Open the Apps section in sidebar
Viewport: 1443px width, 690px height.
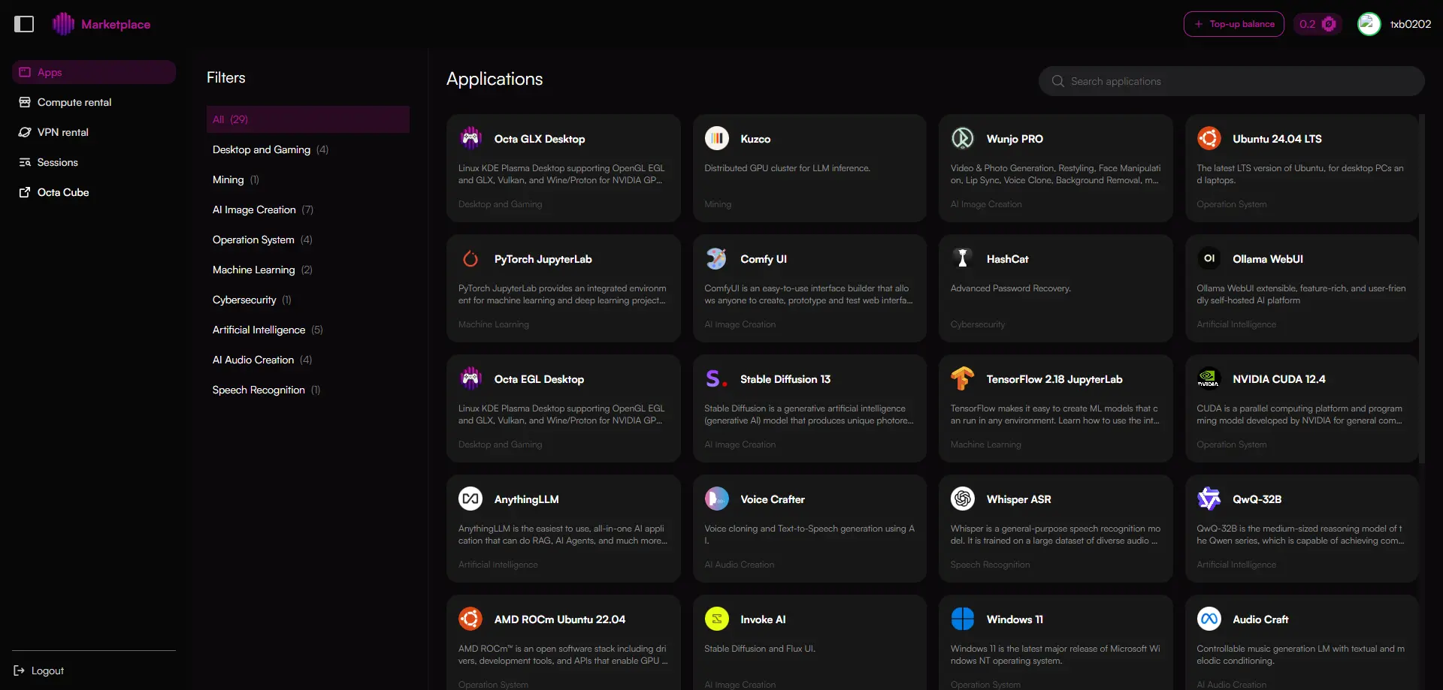(x=94, y=72)
